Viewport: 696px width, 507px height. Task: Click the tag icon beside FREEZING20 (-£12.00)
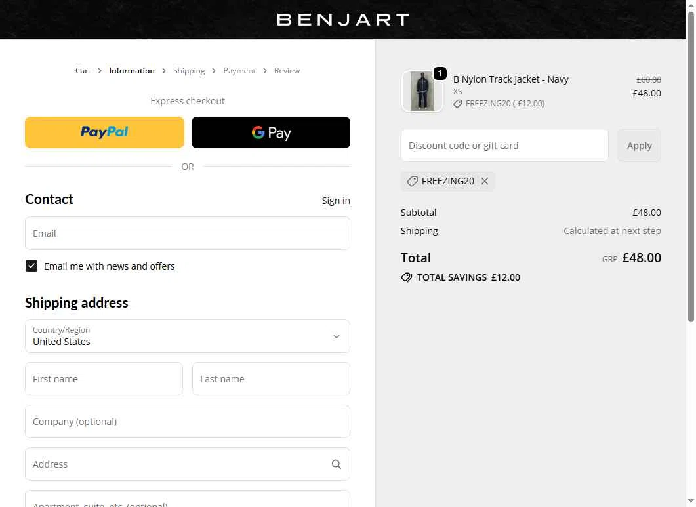458,104
